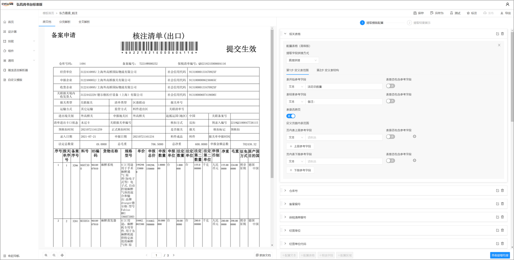514x260 pixels.
Task: Open the 直接拼接 dropdown
Action: (303, 60)
